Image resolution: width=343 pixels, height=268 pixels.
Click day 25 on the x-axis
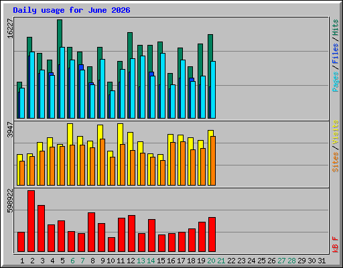click(x=261, y=261)
